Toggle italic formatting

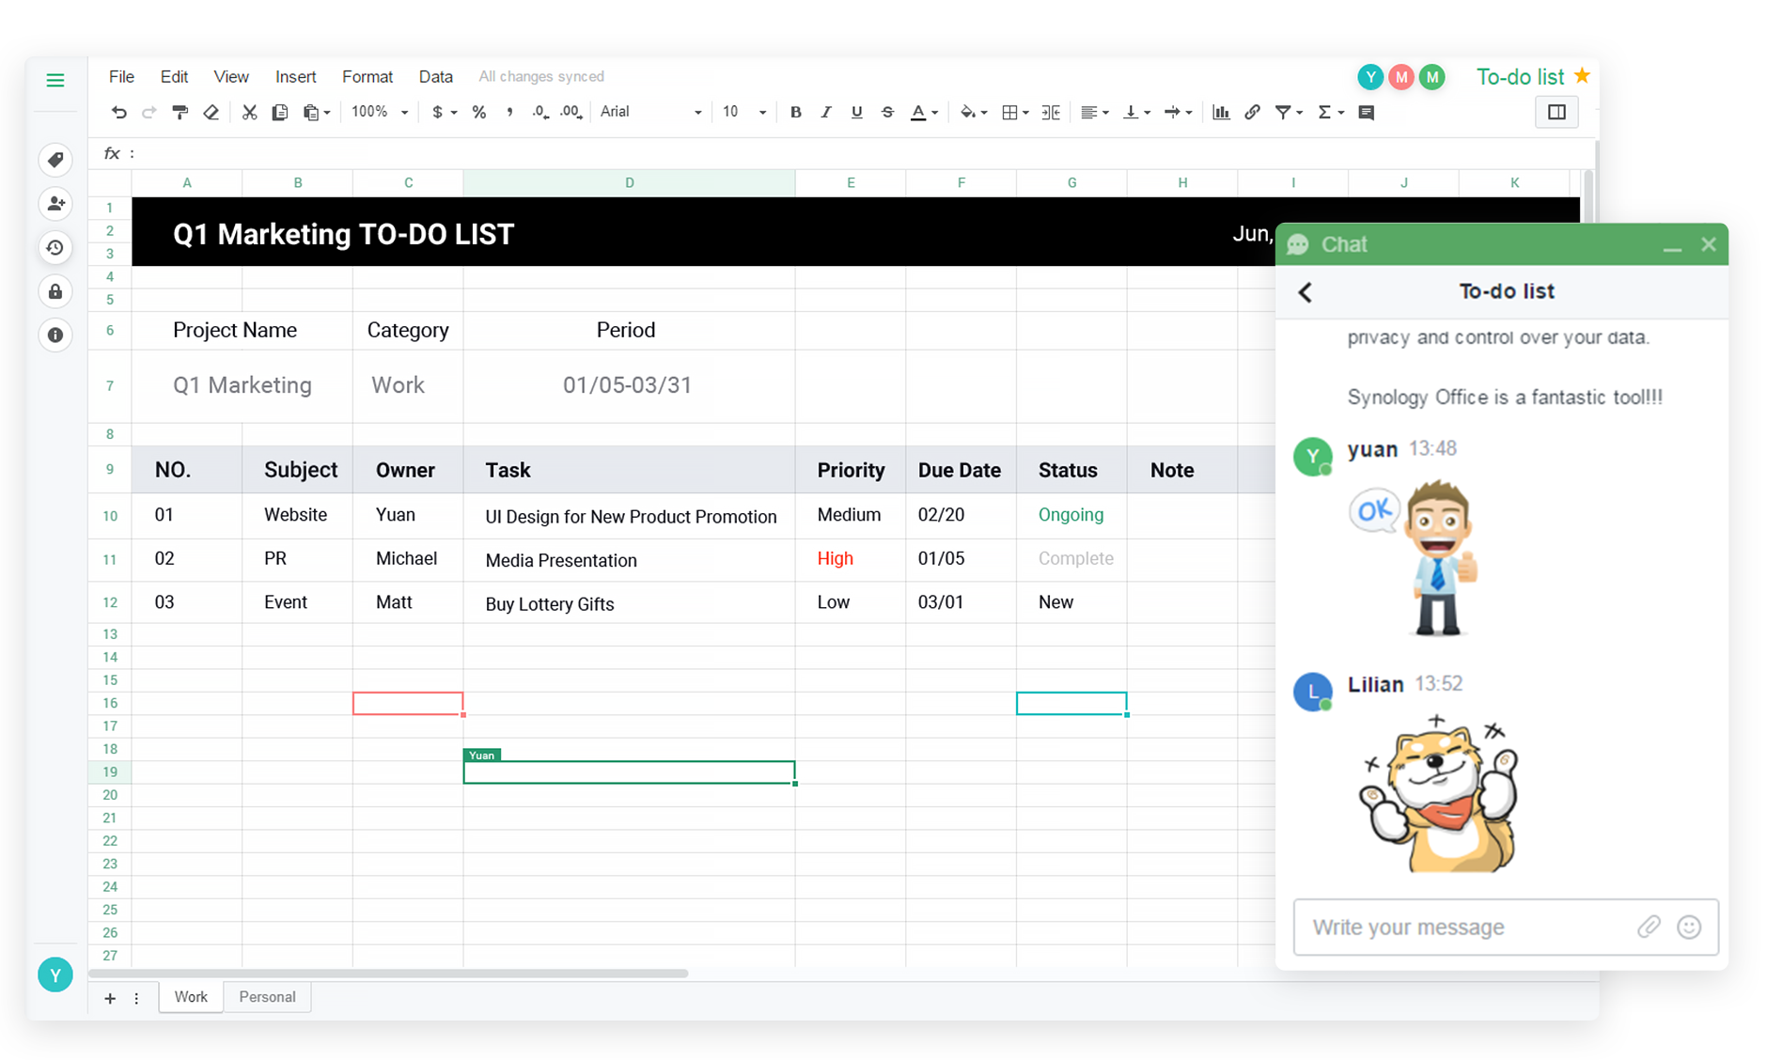tap(825, 113)
